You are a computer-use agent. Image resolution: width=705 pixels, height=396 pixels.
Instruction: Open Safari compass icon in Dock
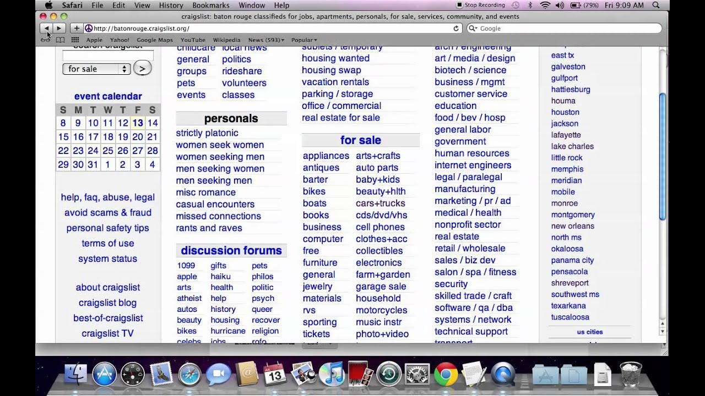click(189, 375)
